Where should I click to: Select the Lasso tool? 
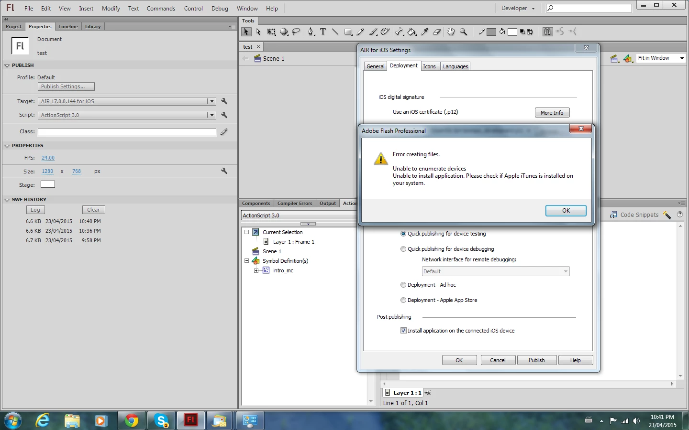pos(297,32)
